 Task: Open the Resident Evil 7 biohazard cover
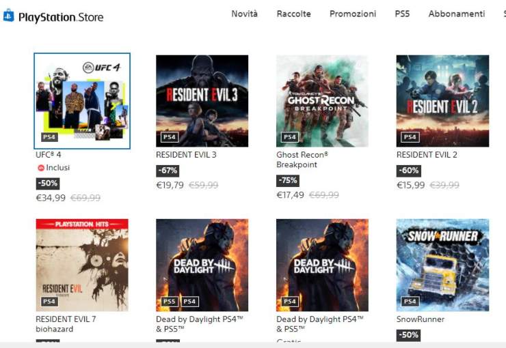(82, 265)
